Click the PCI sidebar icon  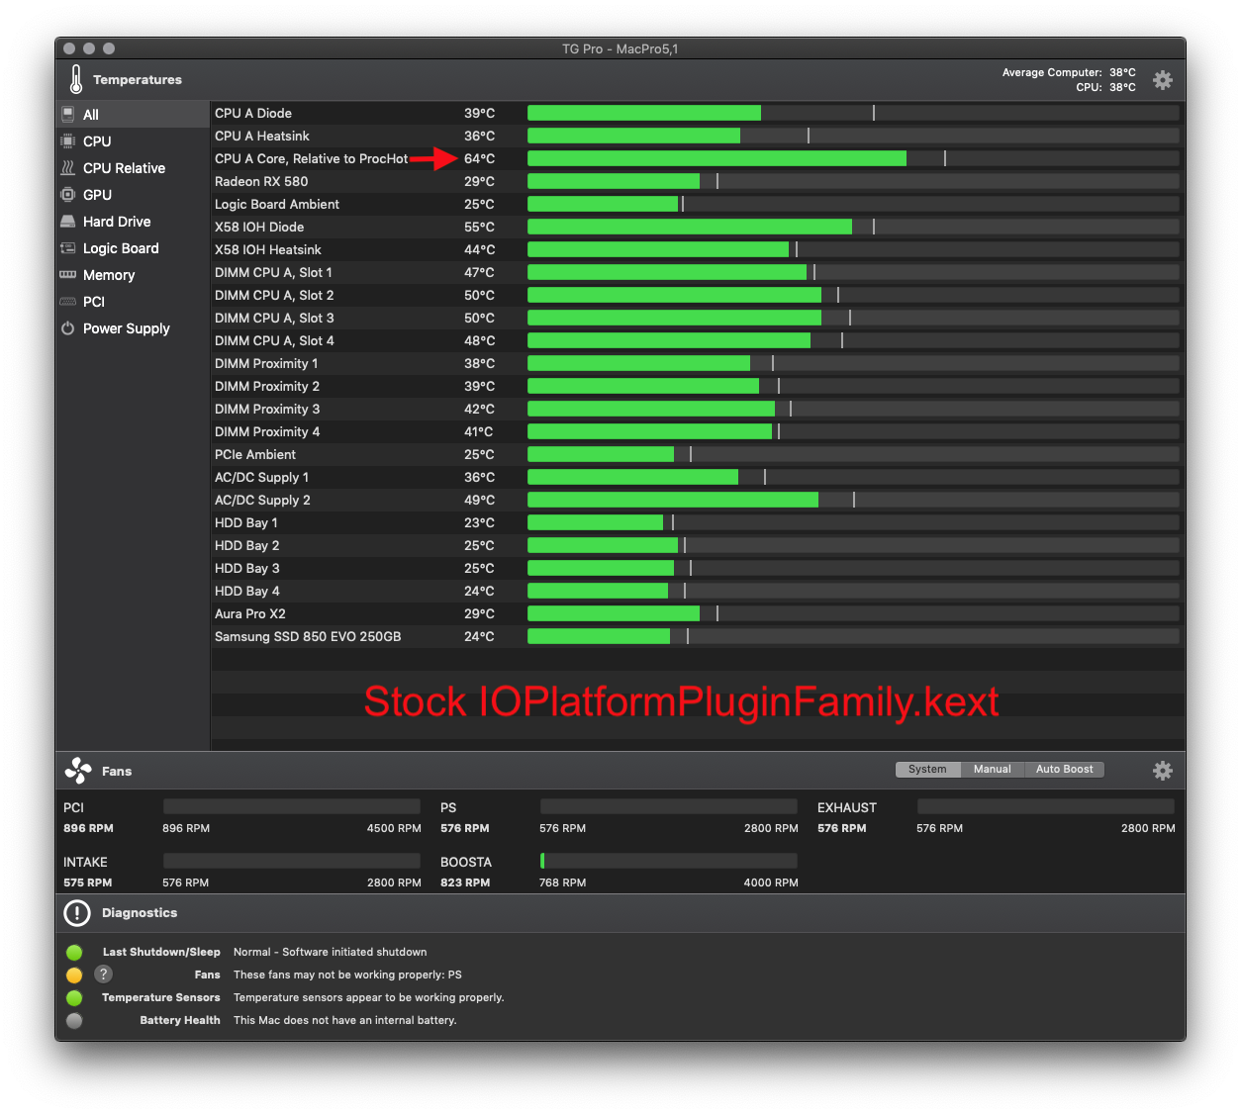[67, 301]
